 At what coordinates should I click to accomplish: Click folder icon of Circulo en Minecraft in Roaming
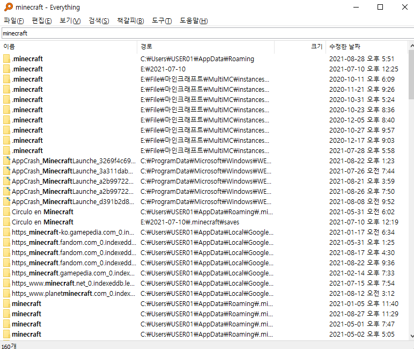click(6, 212)
